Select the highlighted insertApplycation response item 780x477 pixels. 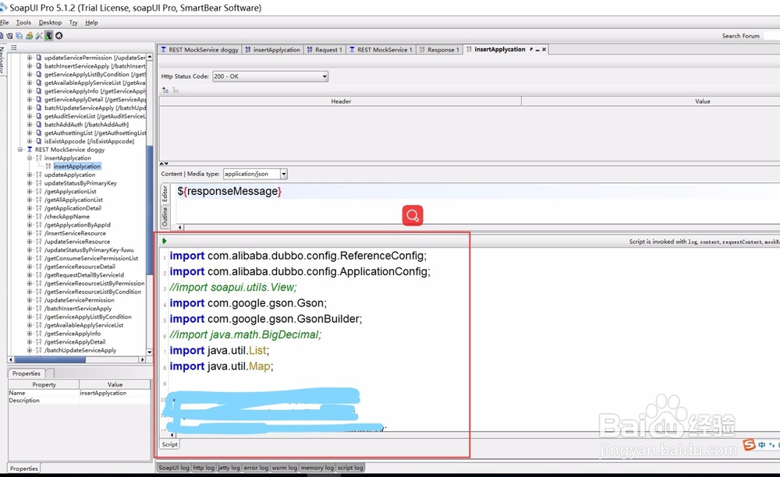(x=77, y=167)
